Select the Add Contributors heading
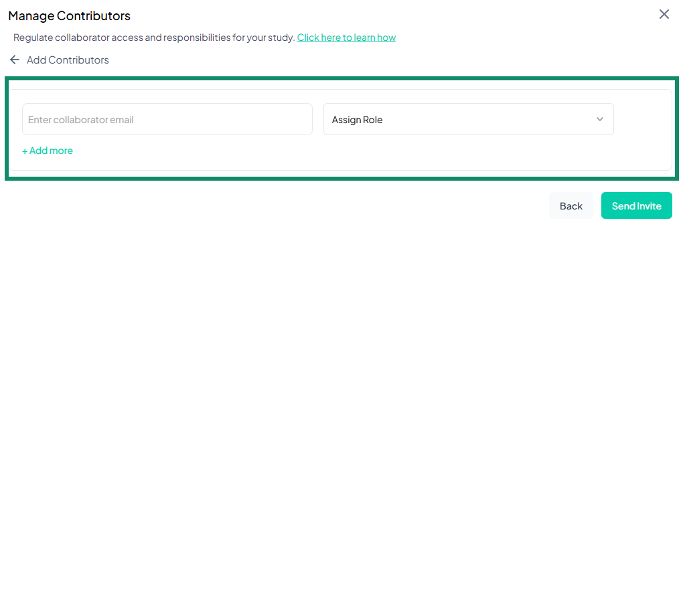The image size is (683, 607). click(x=67, y=60)
